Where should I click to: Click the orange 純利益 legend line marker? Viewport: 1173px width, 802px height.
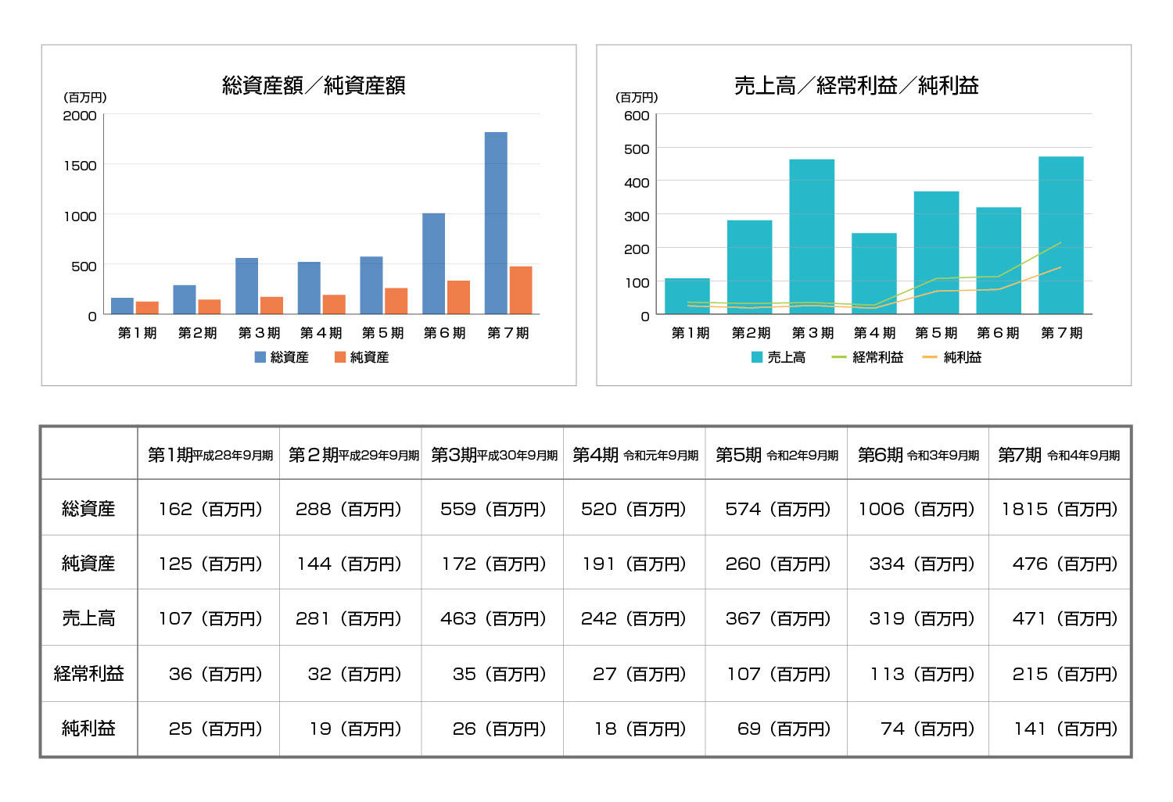coord(930,357)
